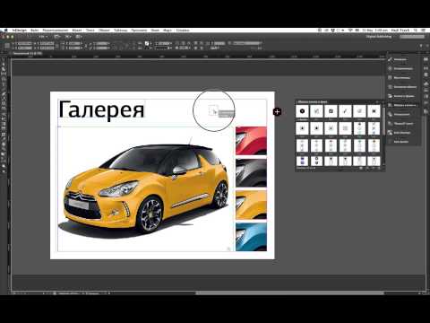The height and width of the screenshot is (323, 430).
Task: Select the Галерея heading text frame
Action: point(101,109)
